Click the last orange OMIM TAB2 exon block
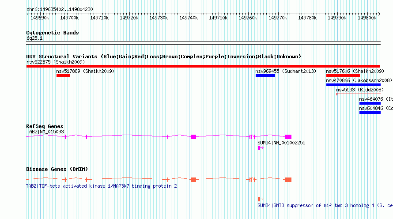Screen dimensions: 393x219 pyautogui.click(x=288, y=180)
